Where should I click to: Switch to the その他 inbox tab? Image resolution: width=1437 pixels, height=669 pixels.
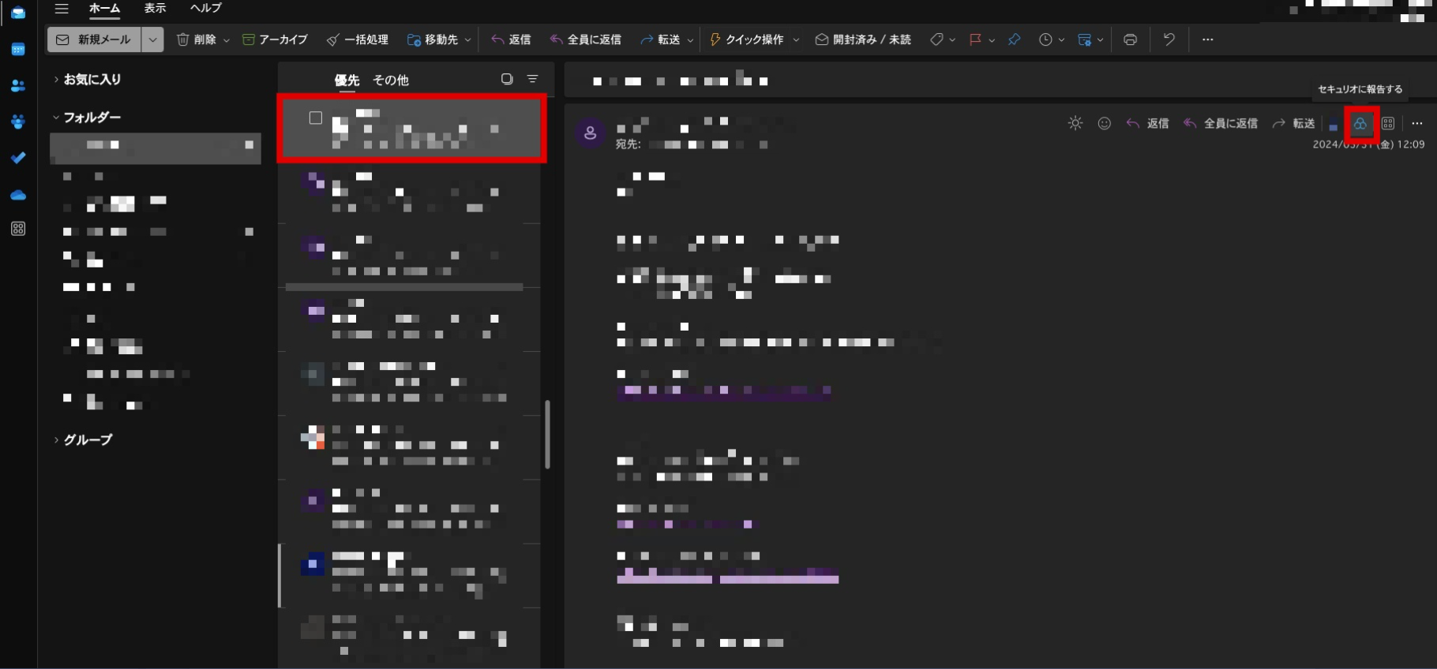pyautogui.click(x=391, y=80)
